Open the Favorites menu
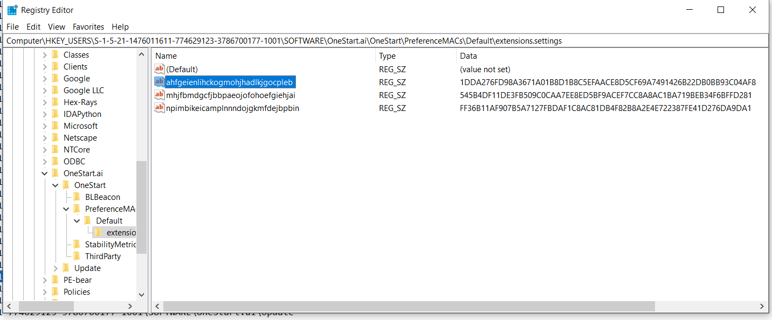Screen dimensions: 772x320 (x=88, y=27)
